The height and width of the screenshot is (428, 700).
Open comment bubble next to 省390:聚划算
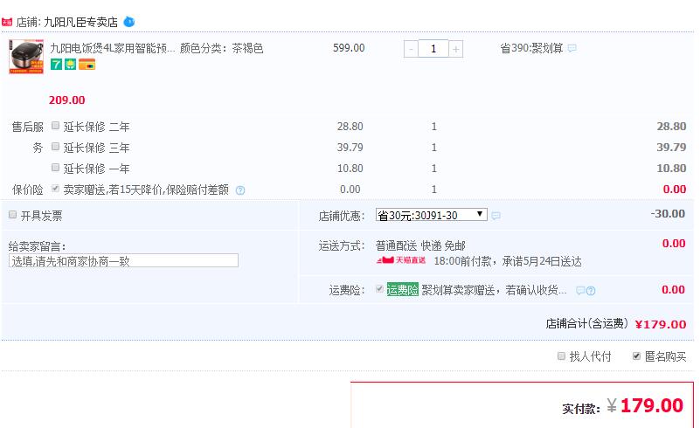coord(572,48)
